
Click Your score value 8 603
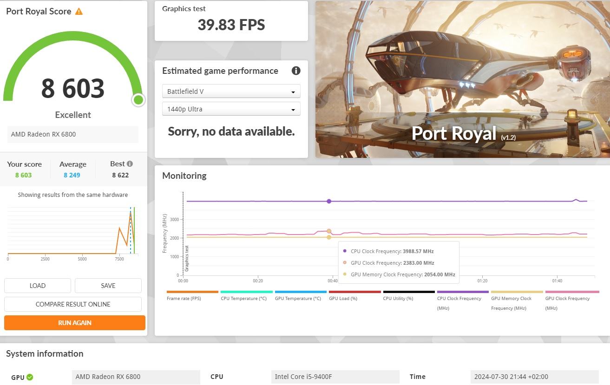pos(24,175)
